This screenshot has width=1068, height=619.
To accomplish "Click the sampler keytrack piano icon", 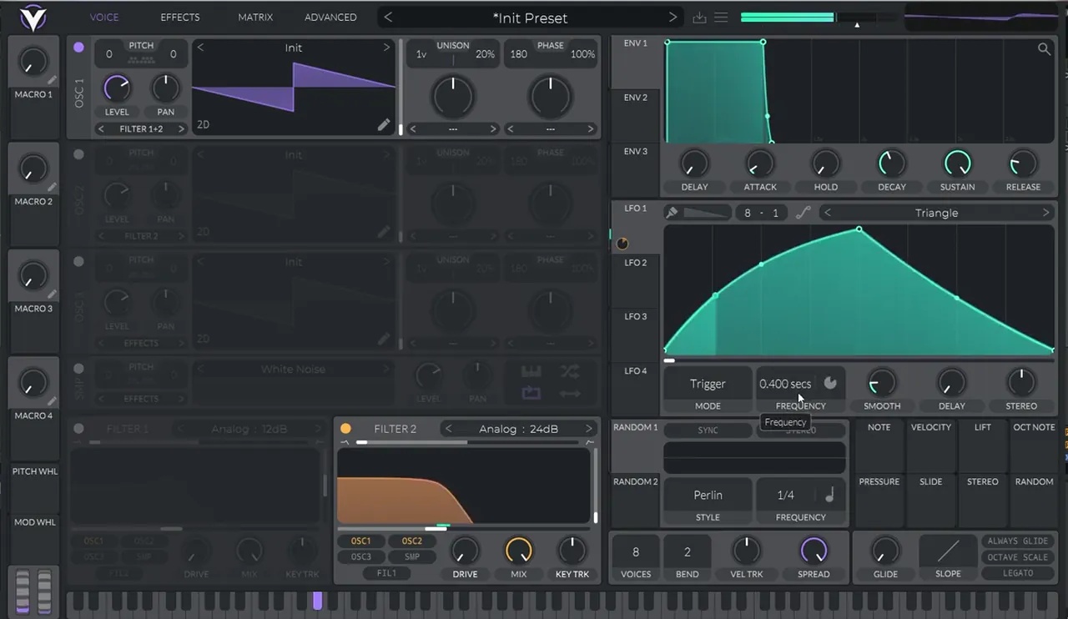I will [x=531, y=372].
